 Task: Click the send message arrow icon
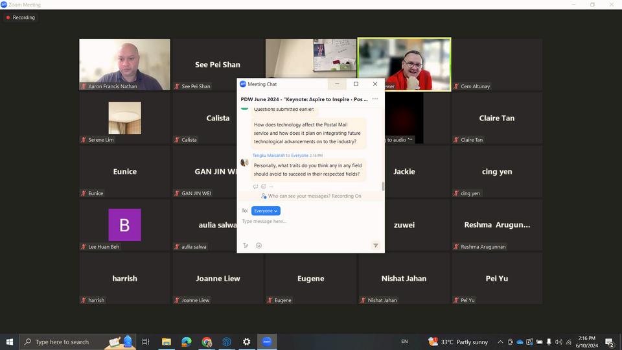tap(375, 246)
